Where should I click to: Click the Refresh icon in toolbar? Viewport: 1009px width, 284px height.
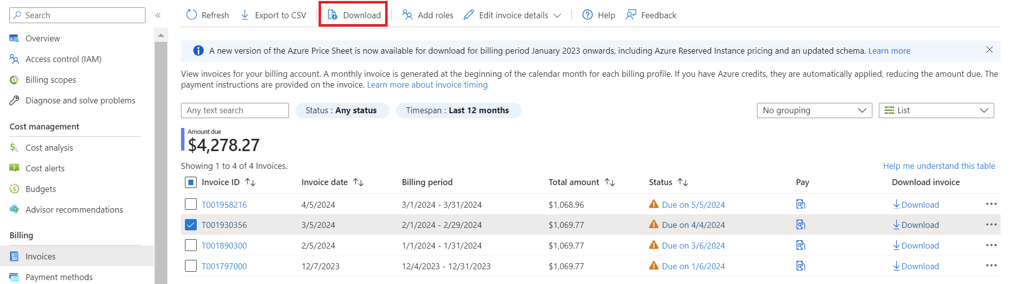coord(191,15)
